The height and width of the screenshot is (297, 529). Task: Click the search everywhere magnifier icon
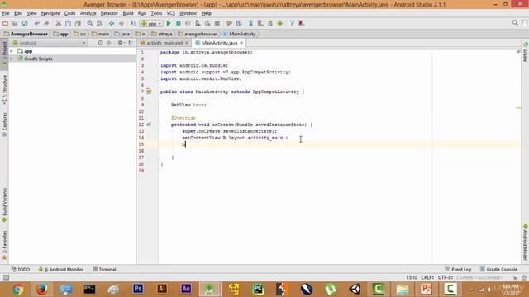[515, 23]
